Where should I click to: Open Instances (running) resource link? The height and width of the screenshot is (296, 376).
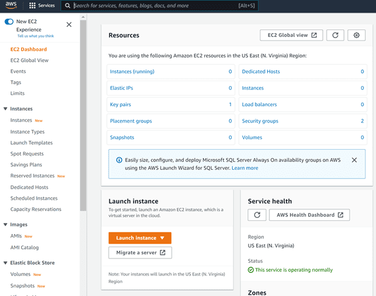click(132, 72)
